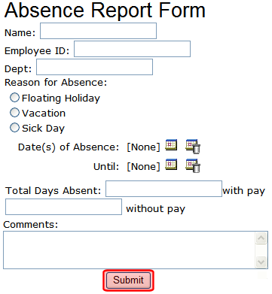Click into the Dept field

95,67
